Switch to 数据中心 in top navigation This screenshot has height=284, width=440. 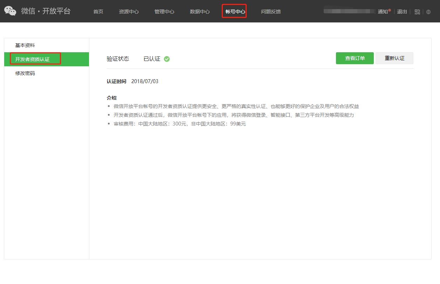click(x=200, y=12)
